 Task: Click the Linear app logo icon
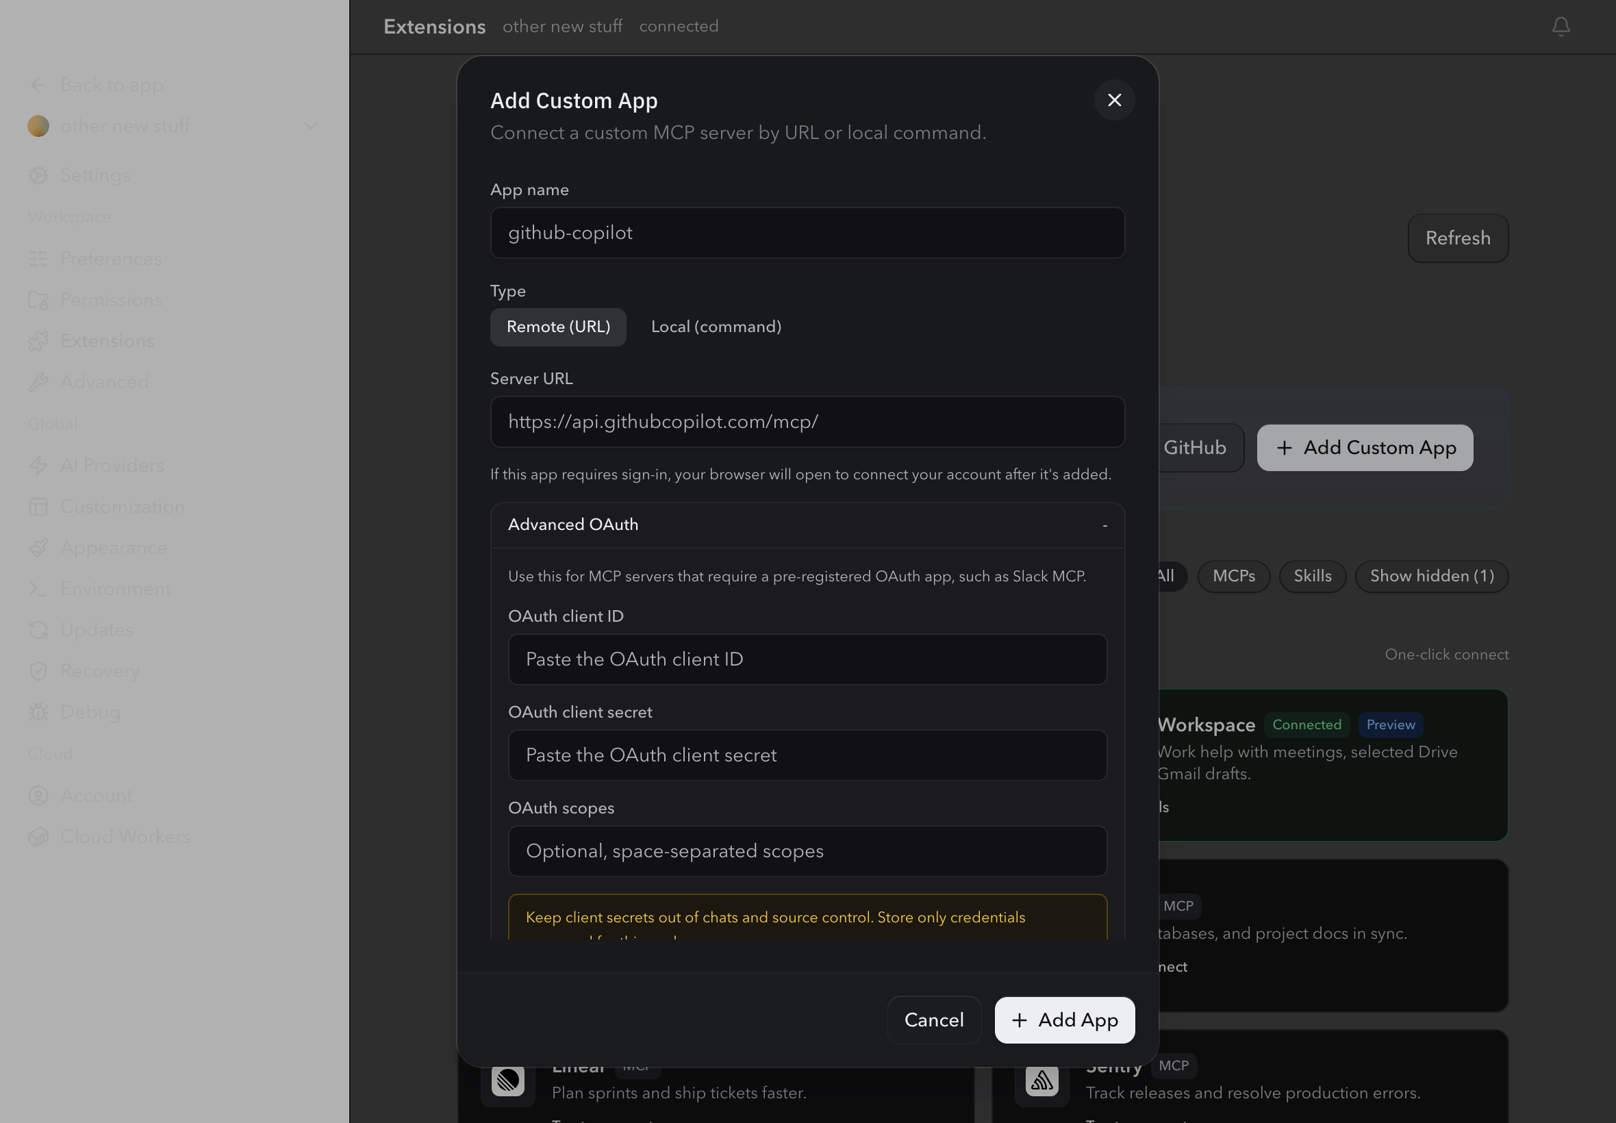click(x=507, y=1080)
